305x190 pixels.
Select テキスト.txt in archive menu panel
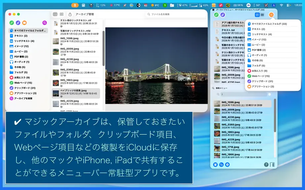click(229, 32)
